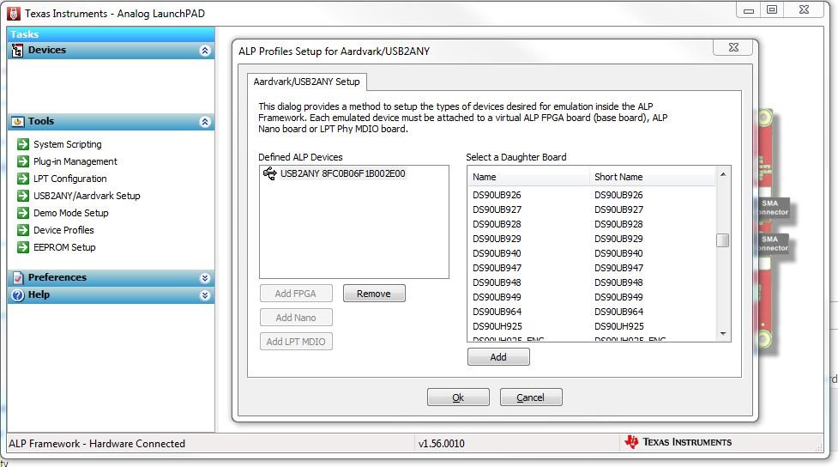Click the Help question mark icon
Image resolution: width=838 pixels, height=467 pixels.
tap(18, 295)
